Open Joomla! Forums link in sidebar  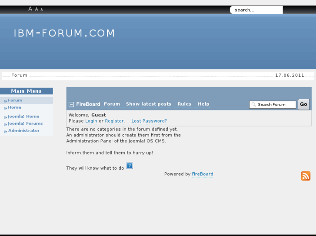pos(25,123)
